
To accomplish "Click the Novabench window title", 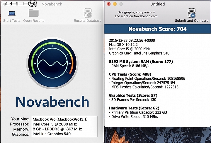I will pyautogui.click(x=52, y=4).
